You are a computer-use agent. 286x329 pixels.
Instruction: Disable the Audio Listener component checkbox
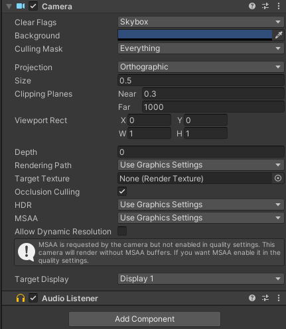(33, 298)
